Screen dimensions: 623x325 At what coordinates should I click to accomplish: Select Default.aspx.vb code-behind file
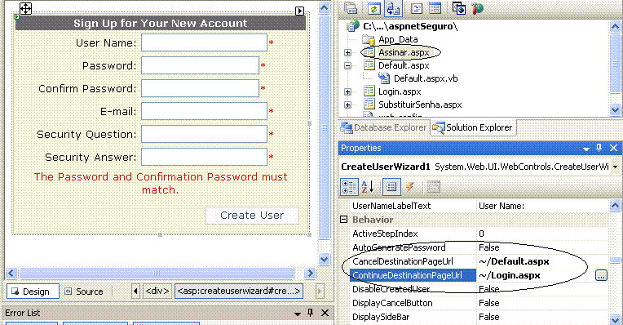point(426,78)
